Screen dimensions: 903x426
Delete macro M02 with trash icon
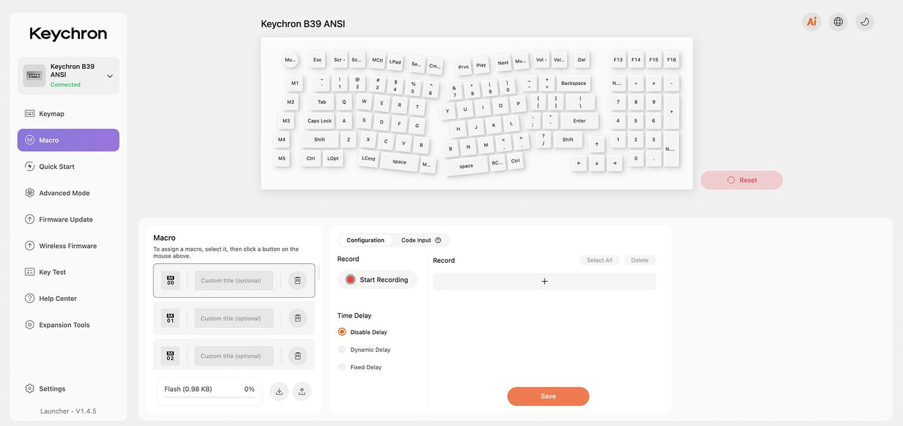pos(297,356)
